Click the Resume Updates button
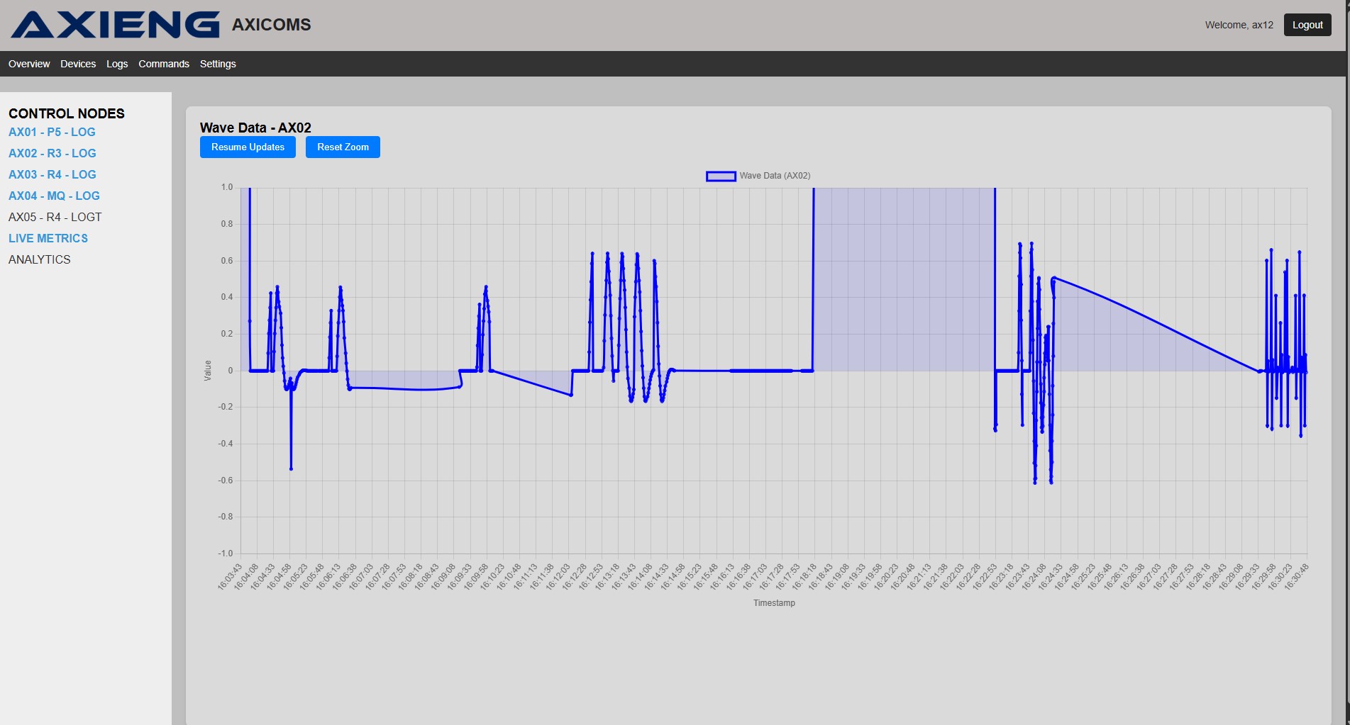This screenshot has height=725, width=1350. (x=247, y=147)
